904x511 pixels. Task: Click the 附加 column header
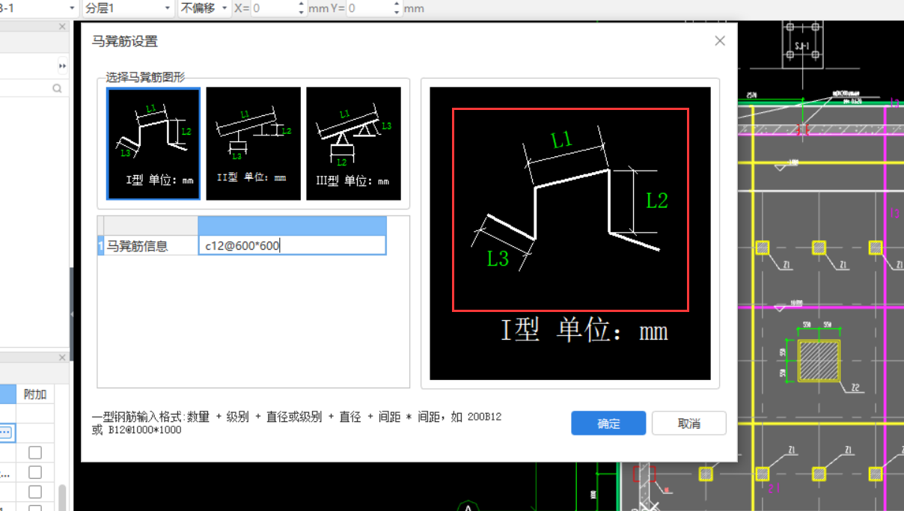(x=35, y=394)
